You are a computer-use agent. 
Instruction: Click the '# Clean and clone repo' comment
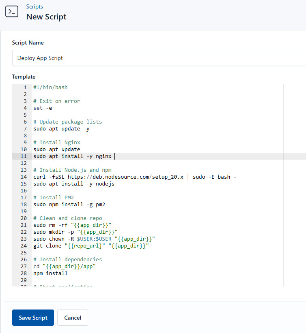[68, 218]
